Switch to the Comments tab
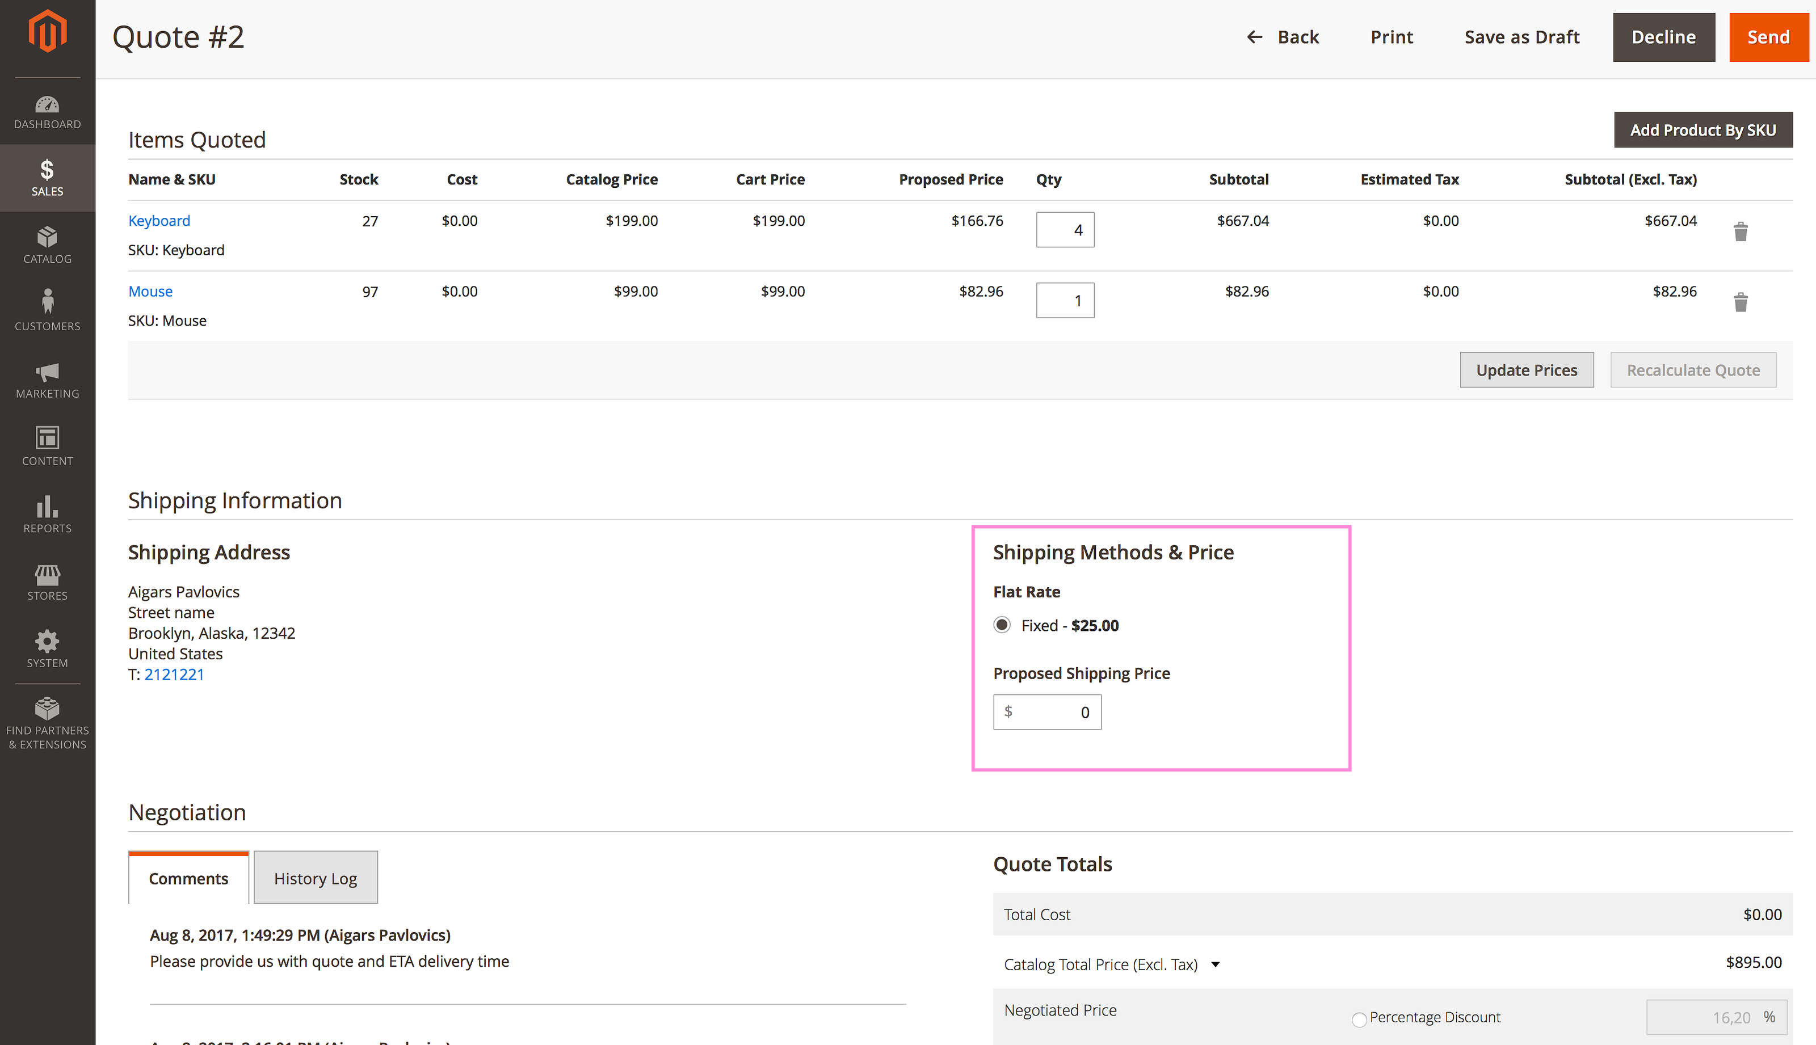Viewport: 1816px width, 1045px height. (188, 878)
